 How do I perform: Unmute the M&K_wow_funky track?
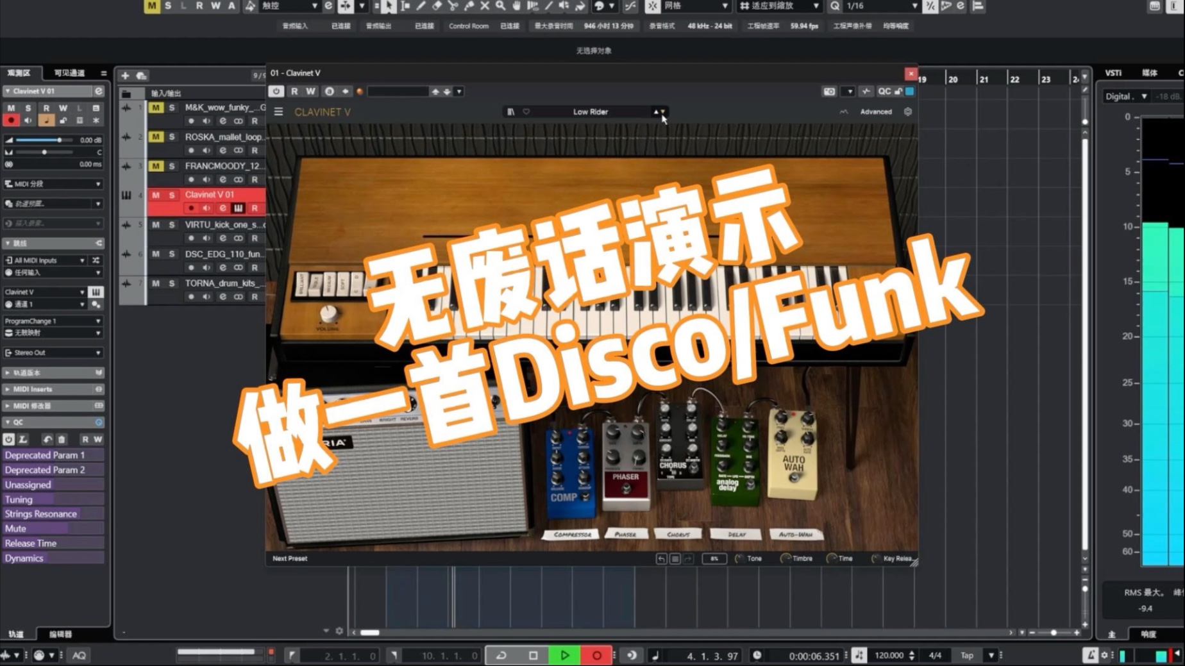tap(156, 108)
